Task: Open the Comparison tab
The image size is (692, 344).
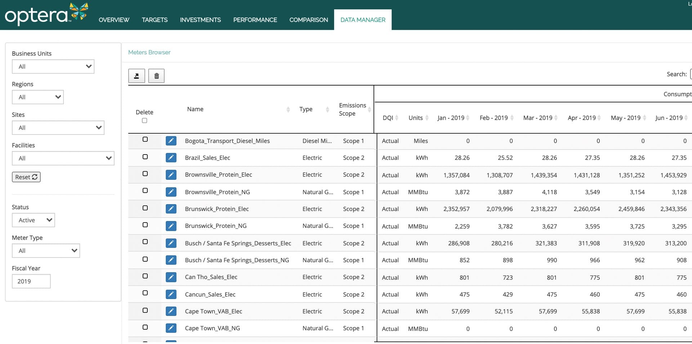Action: point(308,20)
